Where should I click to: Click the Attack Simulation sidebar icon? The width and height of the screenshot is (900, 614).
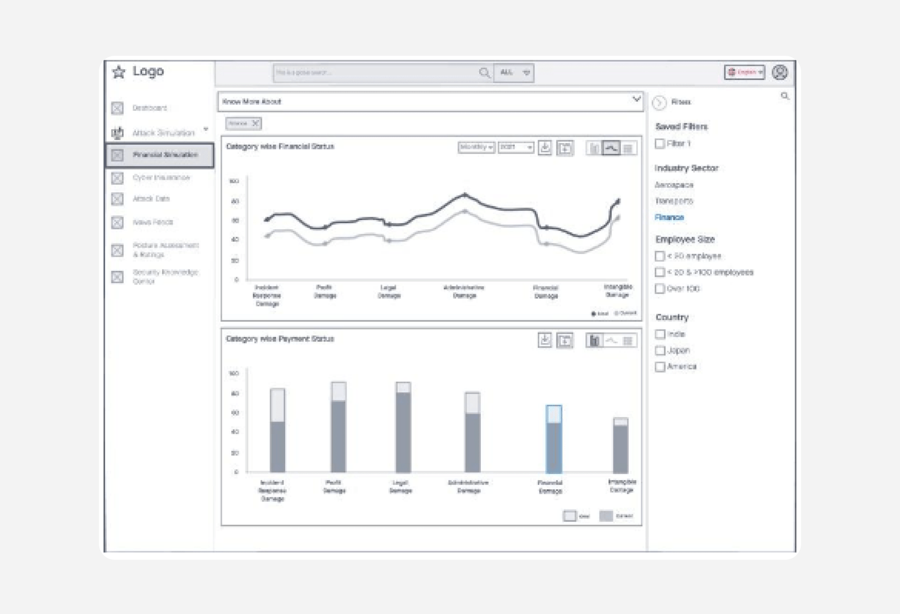pos(117,133)
